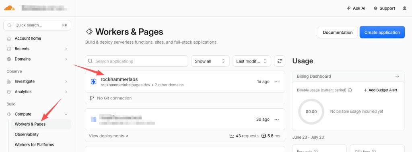The image size is (412, 152).
Task: Click the Domains globe icon
Action: (9, 59)
